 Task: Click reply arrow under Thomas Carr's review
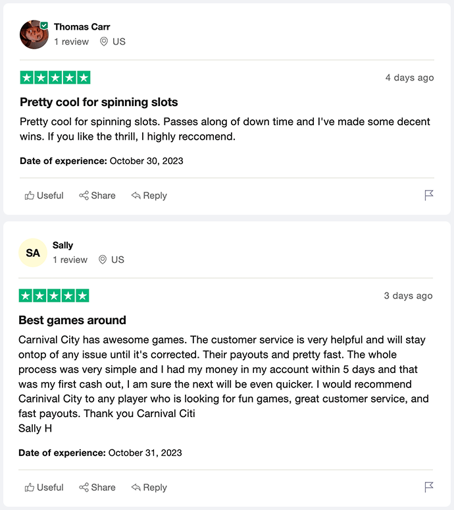pos(136,196)
